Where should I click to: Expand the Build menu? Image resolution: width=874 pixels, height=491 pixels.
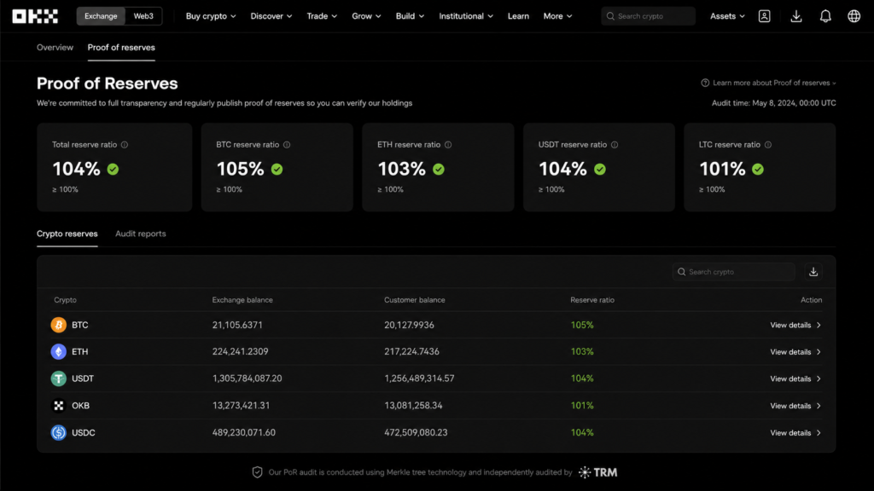pos(410,16)
